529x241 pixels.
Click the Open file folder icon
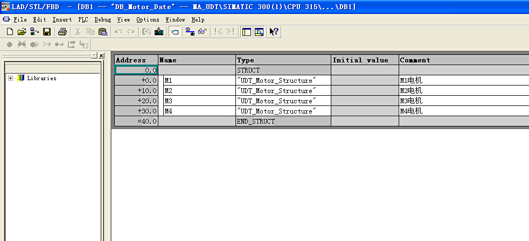point(22,32)
